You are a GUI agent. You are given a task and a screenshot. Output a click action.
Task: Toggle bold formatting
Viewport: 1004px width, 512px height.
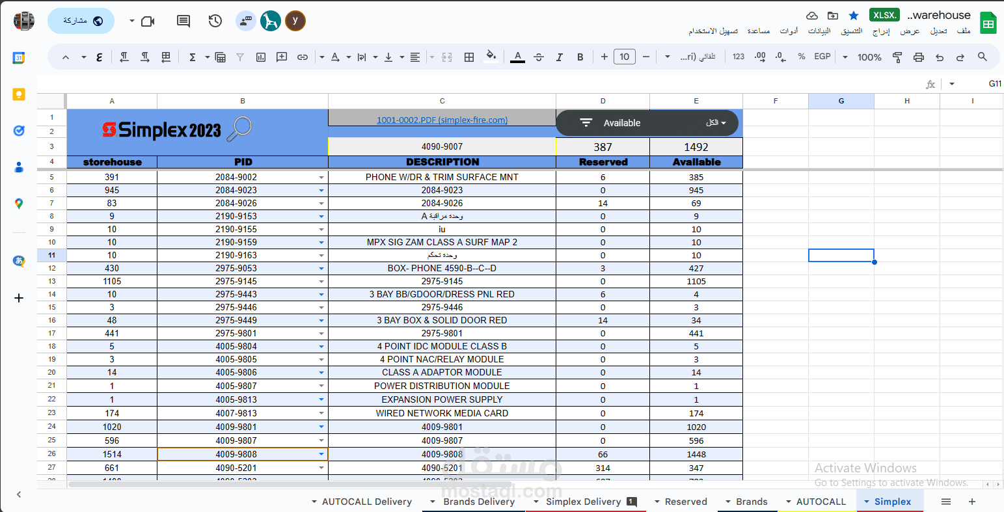click(580, 57)
